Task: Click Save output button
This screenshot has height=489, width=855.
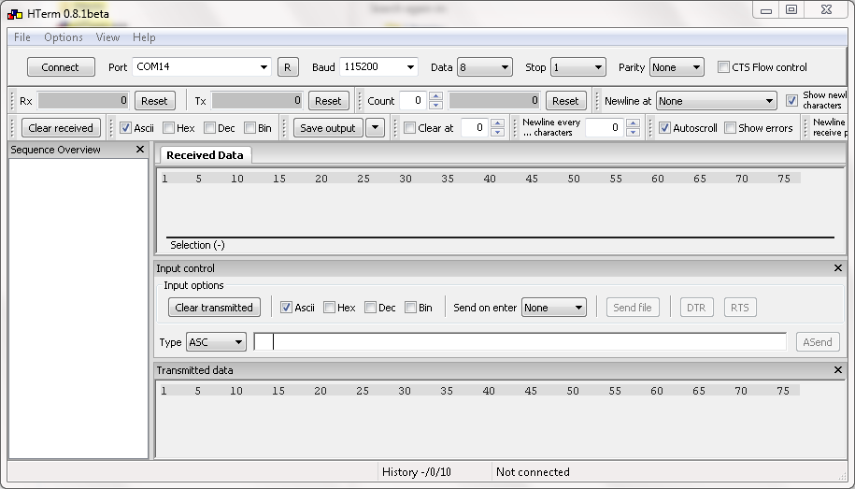Action: 328,128
